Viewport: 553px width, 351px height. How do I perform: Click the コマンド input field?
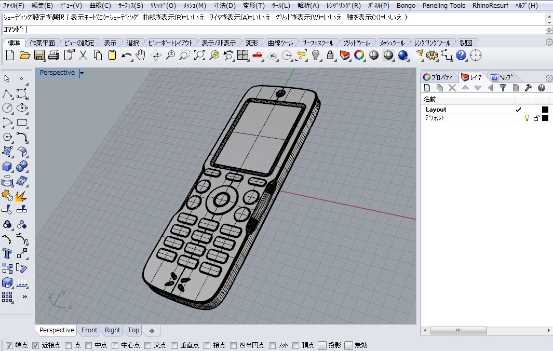pos(286,30)
